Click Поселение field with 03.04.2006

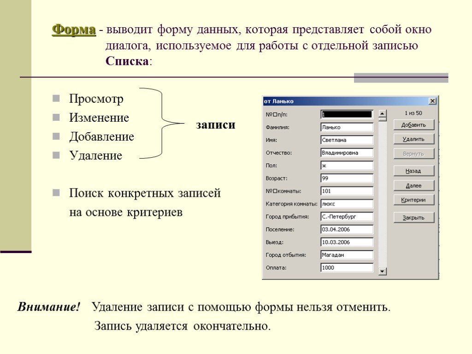pos(347,230)
